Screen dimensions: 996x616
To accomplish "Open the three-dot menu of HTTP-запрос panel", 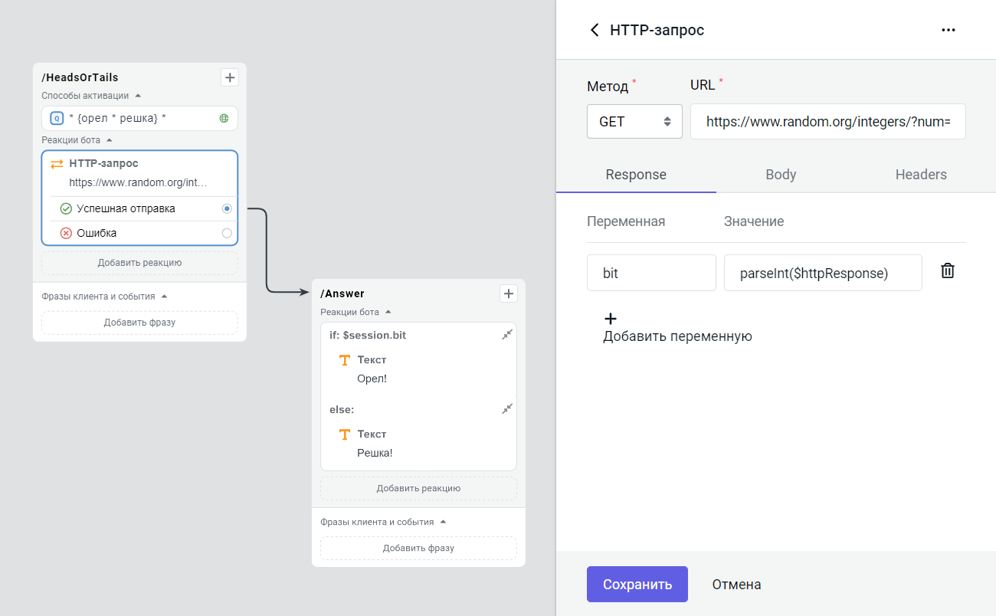I will point(948,29).
